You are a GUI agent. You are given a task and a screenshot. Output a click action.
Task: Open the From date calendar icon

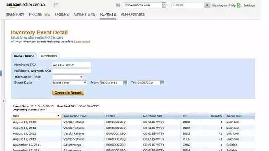pos(125,83)
